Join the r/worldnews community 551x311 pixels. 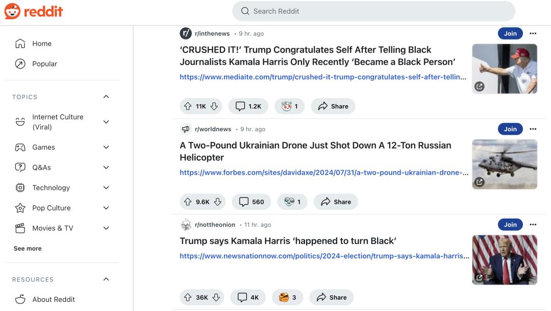pos(510,129)
